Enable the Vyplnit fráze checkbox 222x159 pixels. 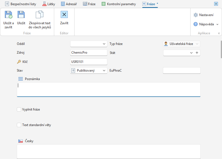(19, 109)
